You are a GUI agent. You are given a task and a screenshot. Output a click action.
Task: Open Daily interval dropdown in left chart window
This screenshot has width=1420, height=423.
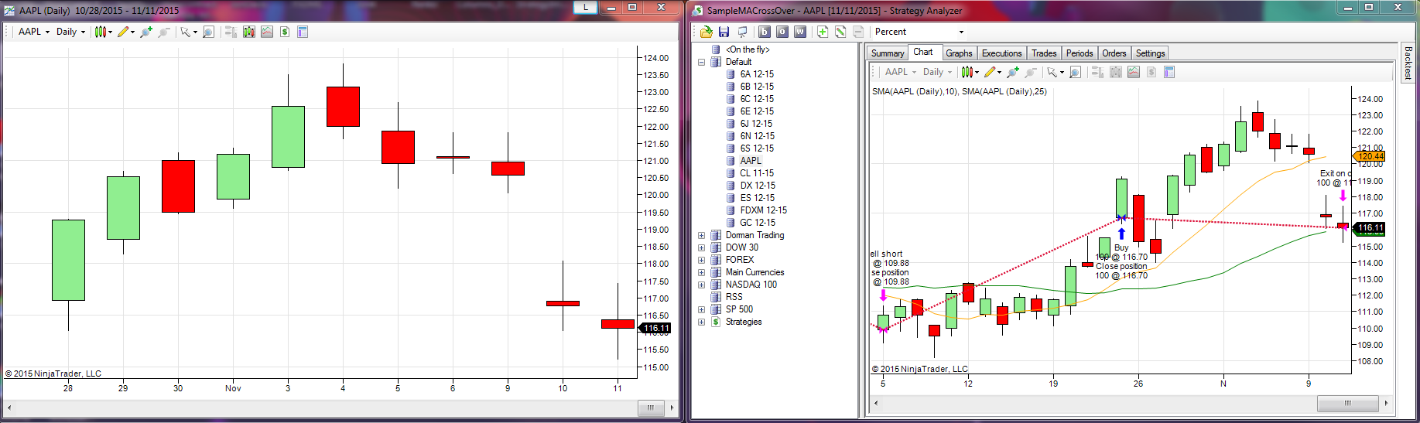pyautogui.click(x=70, y=32)
